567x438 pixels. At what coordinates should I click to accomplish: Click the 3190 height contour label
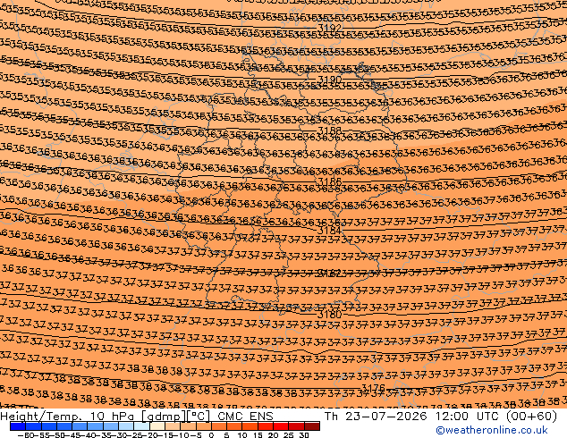click(x=329, y=80)
